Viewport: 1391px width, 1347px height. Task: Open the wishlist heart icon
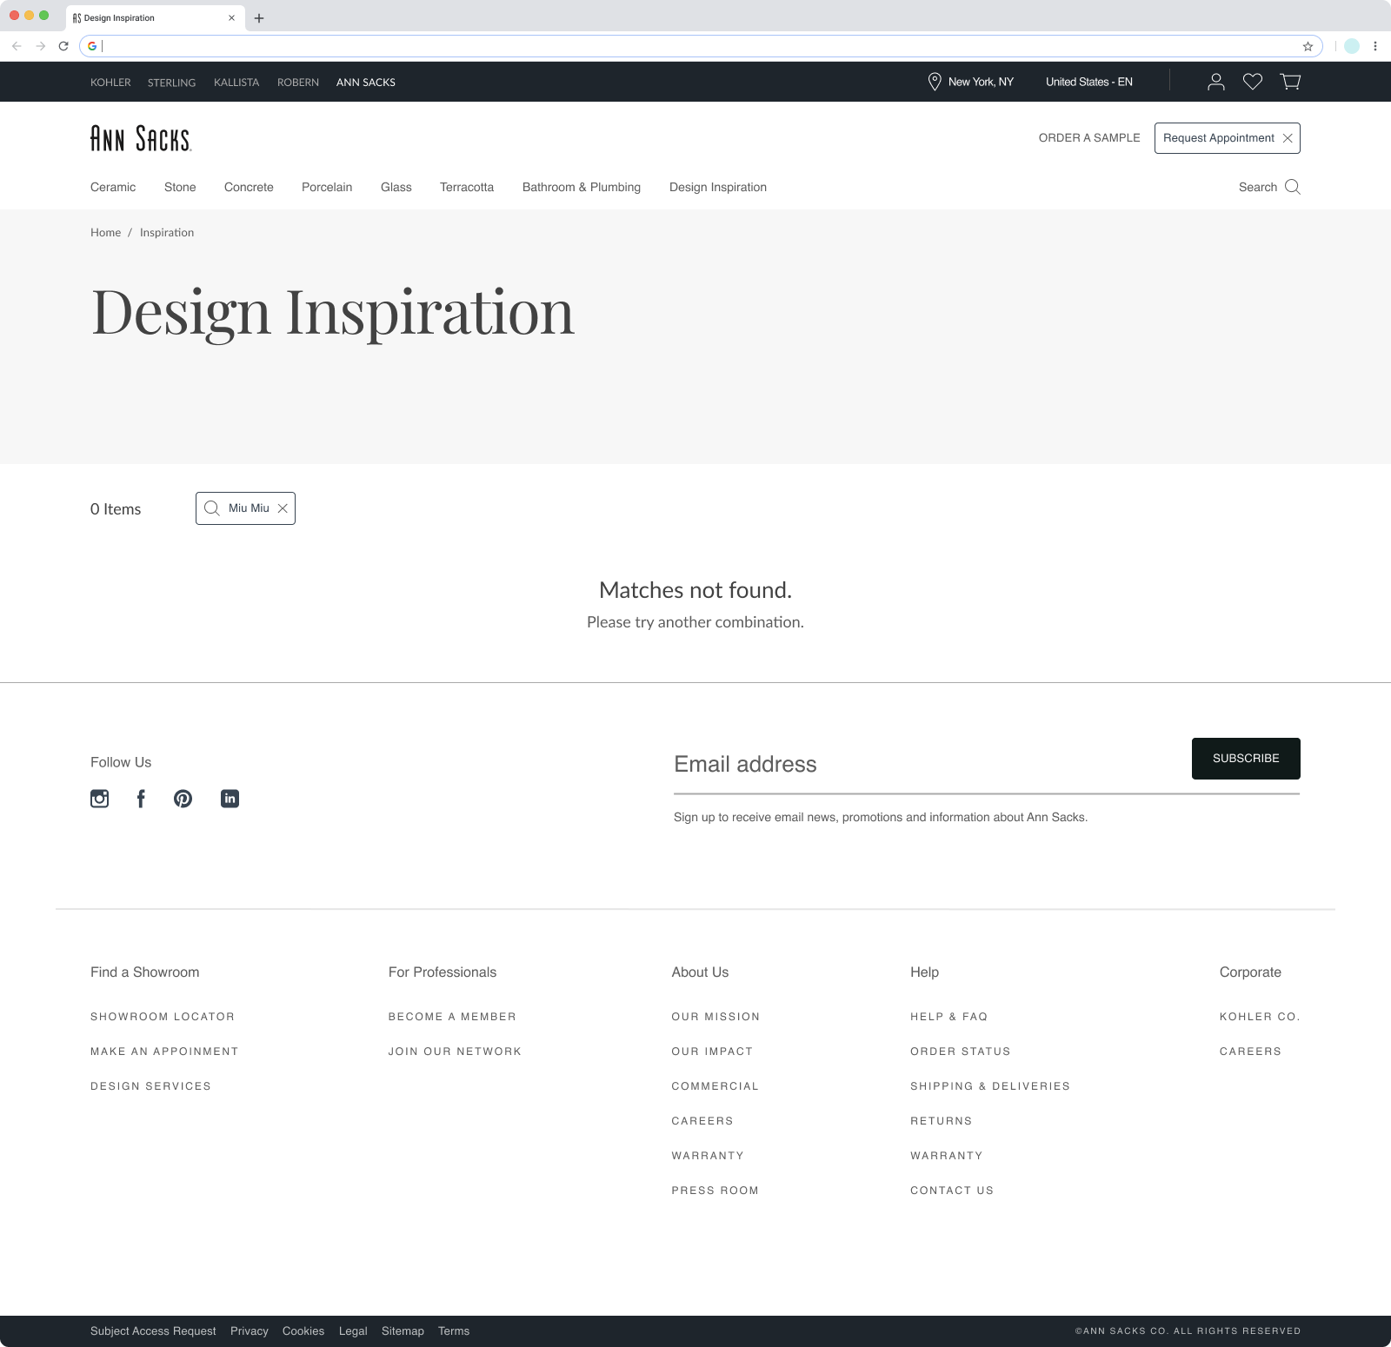1253,82
